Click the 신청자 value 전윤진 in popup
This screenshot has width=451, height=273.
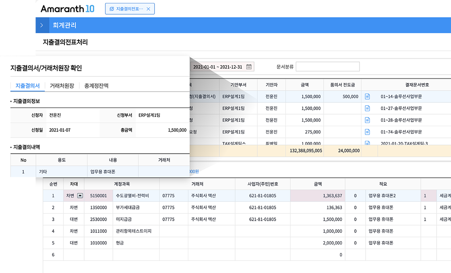(x=55, y=115)
